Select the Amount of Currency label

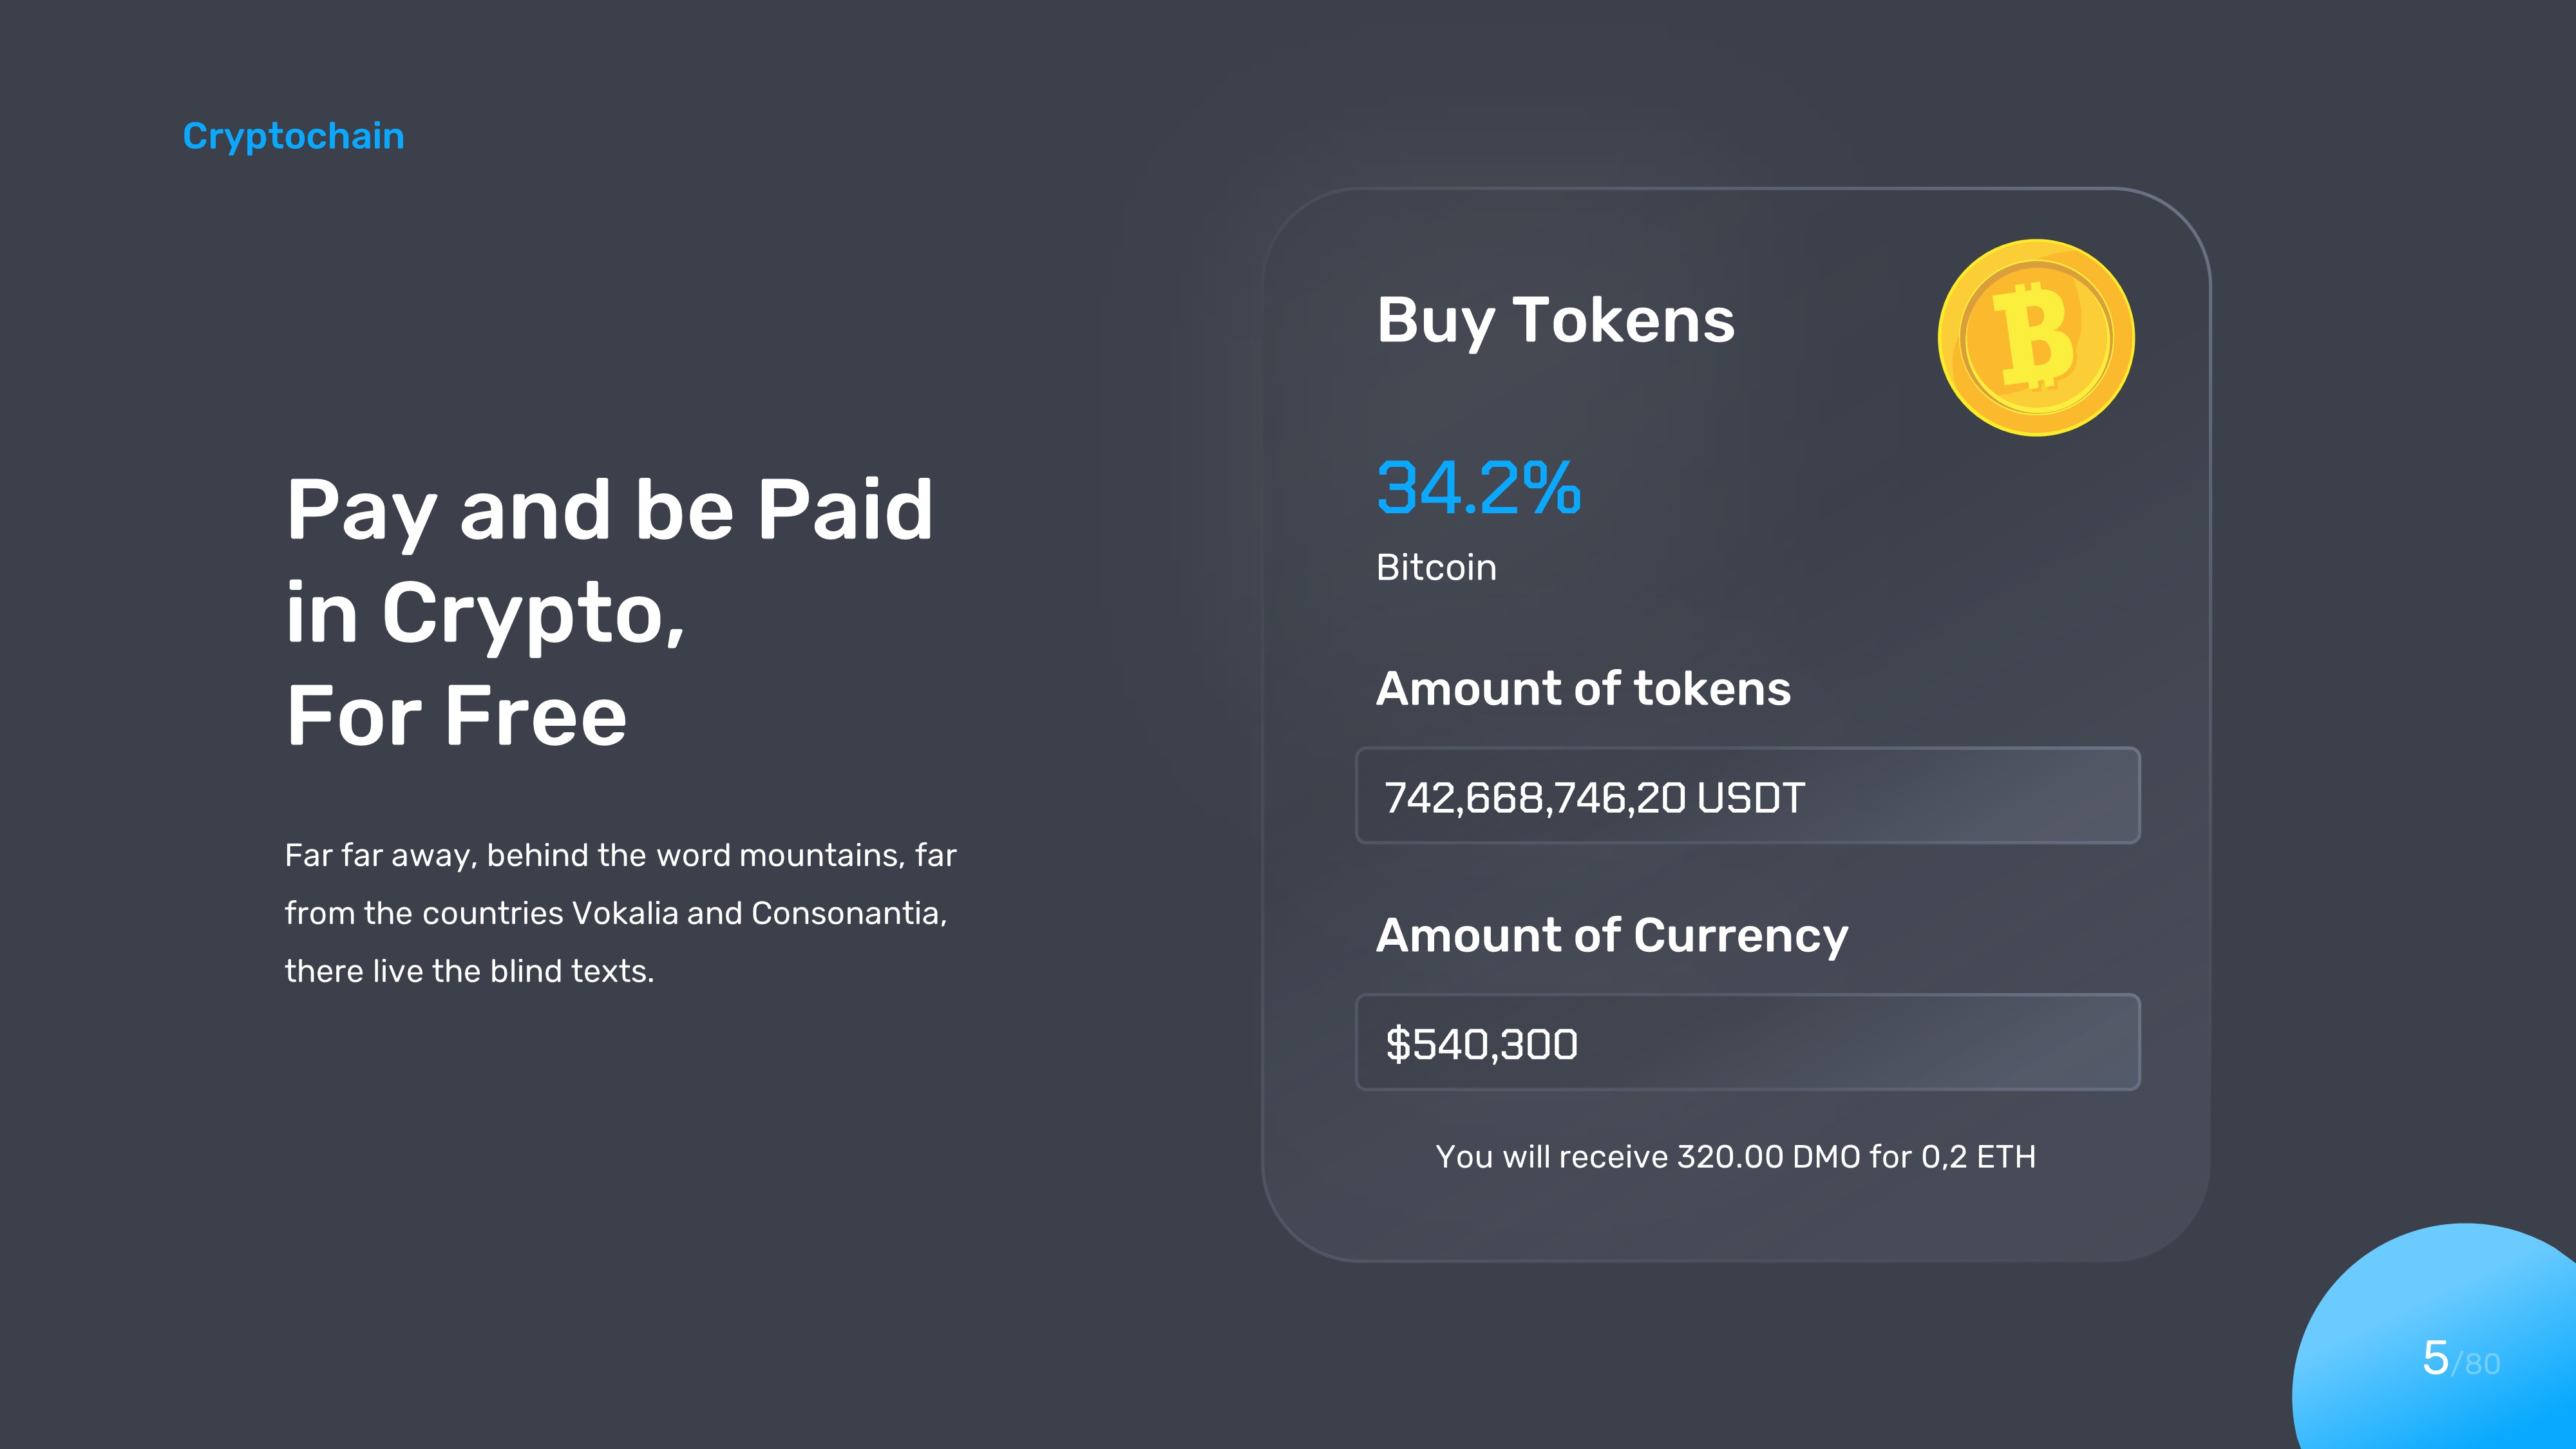[1612, 935]
